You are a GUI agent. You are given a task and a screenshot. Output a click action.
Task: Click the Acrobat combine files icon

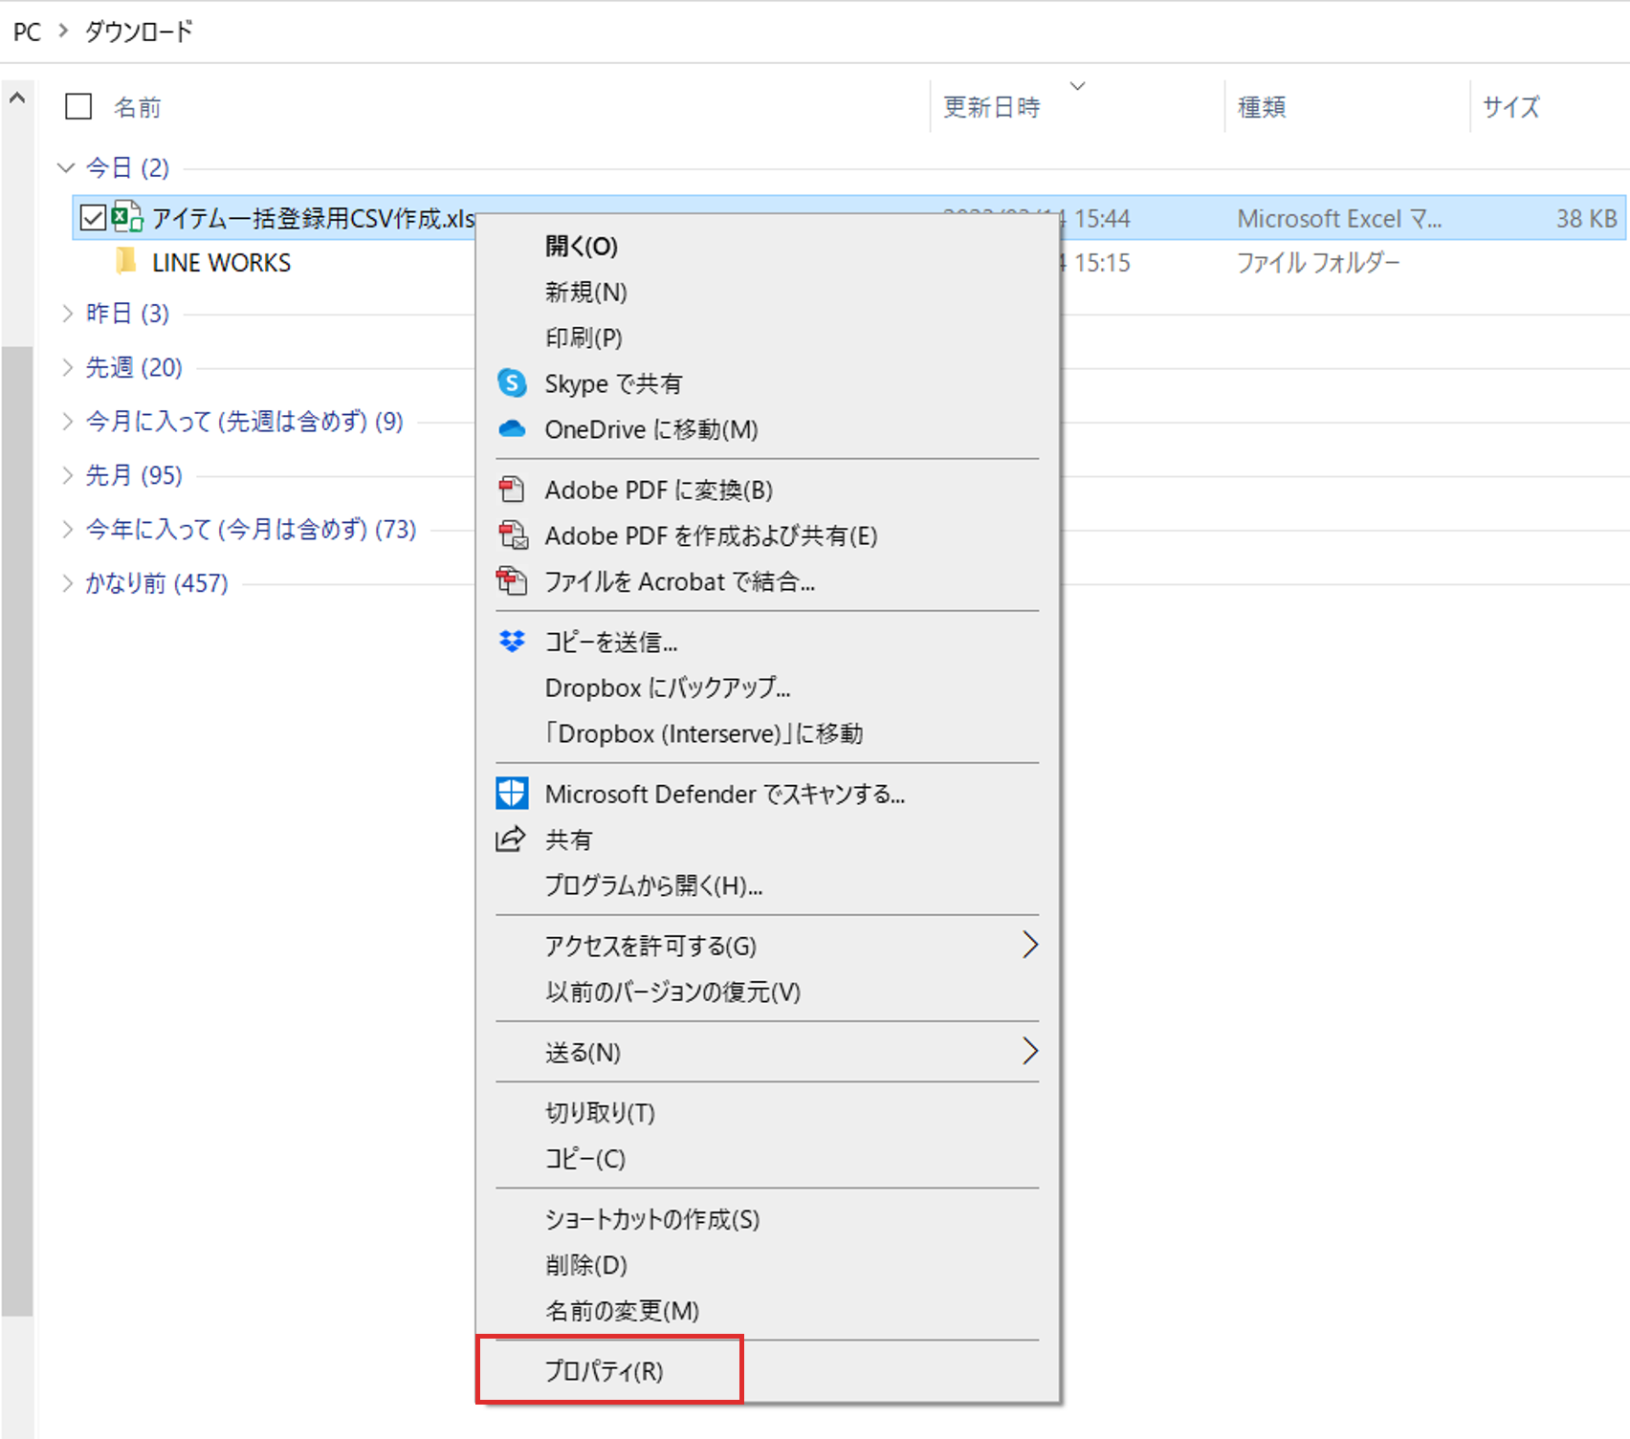coord(512,581)
